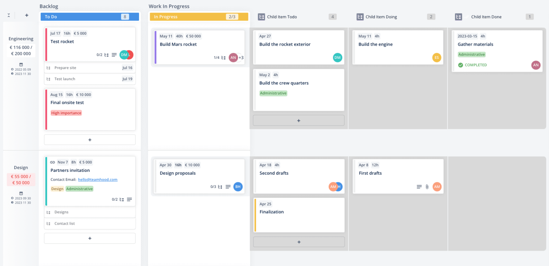
Task: Select the Design section in the sidebar
Action: coord(20,167)
